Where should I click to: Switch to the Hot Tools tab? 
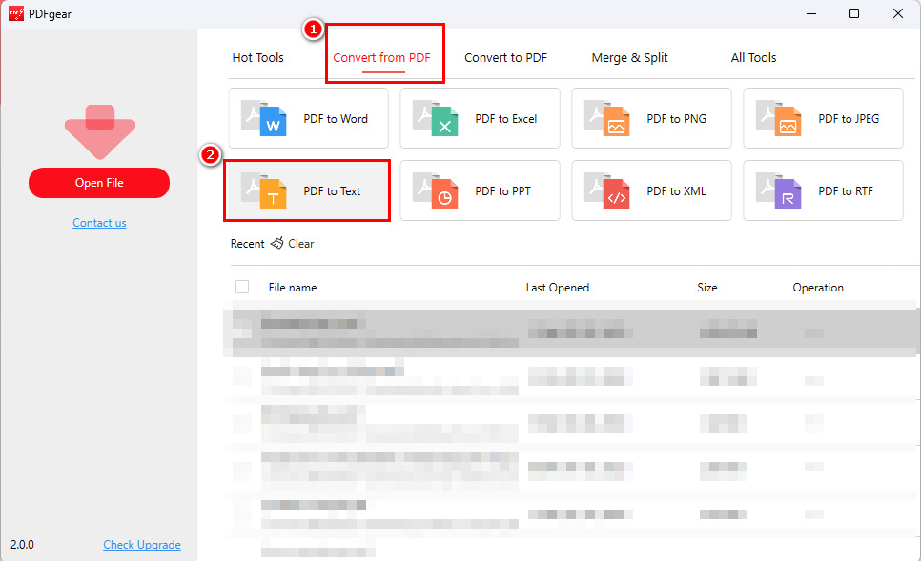coord(257,57)
